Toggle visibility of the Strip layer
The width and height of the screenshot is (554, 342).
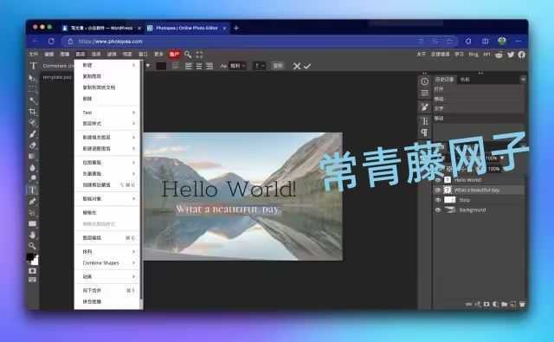coord(438,200)
